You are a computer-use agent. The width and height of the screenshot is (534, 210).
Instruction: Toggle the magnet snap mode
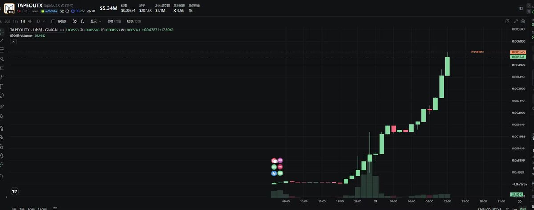pyautogui.click(x=2, y=128)
